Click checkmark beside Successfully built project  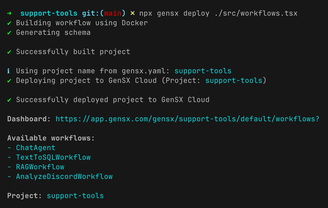tap(9, 52)
